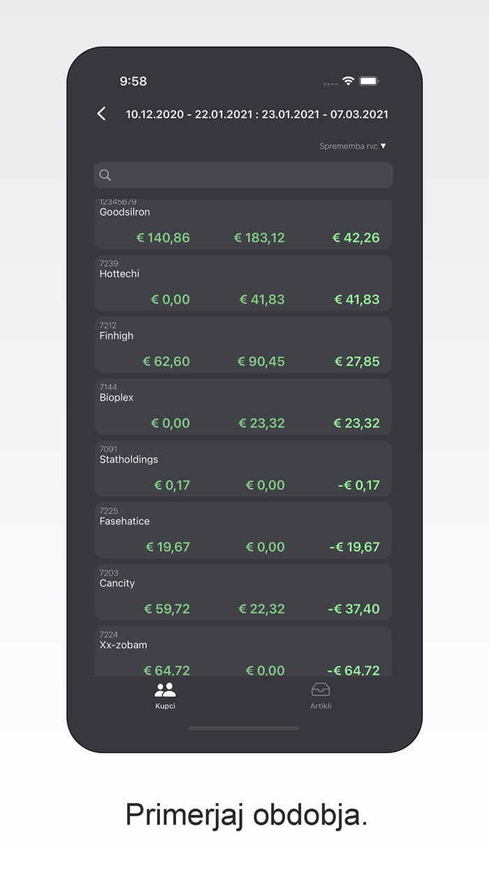Tap the Artikli inbox tray icon
The width and height of the screenshot is (489, 869).
pos(321,690)
